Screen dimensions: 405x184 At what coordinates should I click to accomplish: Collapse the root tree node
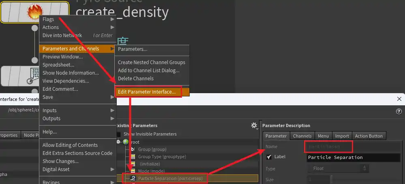pos(119,142)
